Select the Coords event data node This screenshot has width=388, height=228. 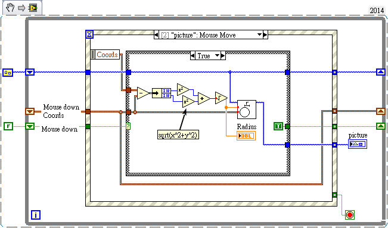tap(105, 54)
